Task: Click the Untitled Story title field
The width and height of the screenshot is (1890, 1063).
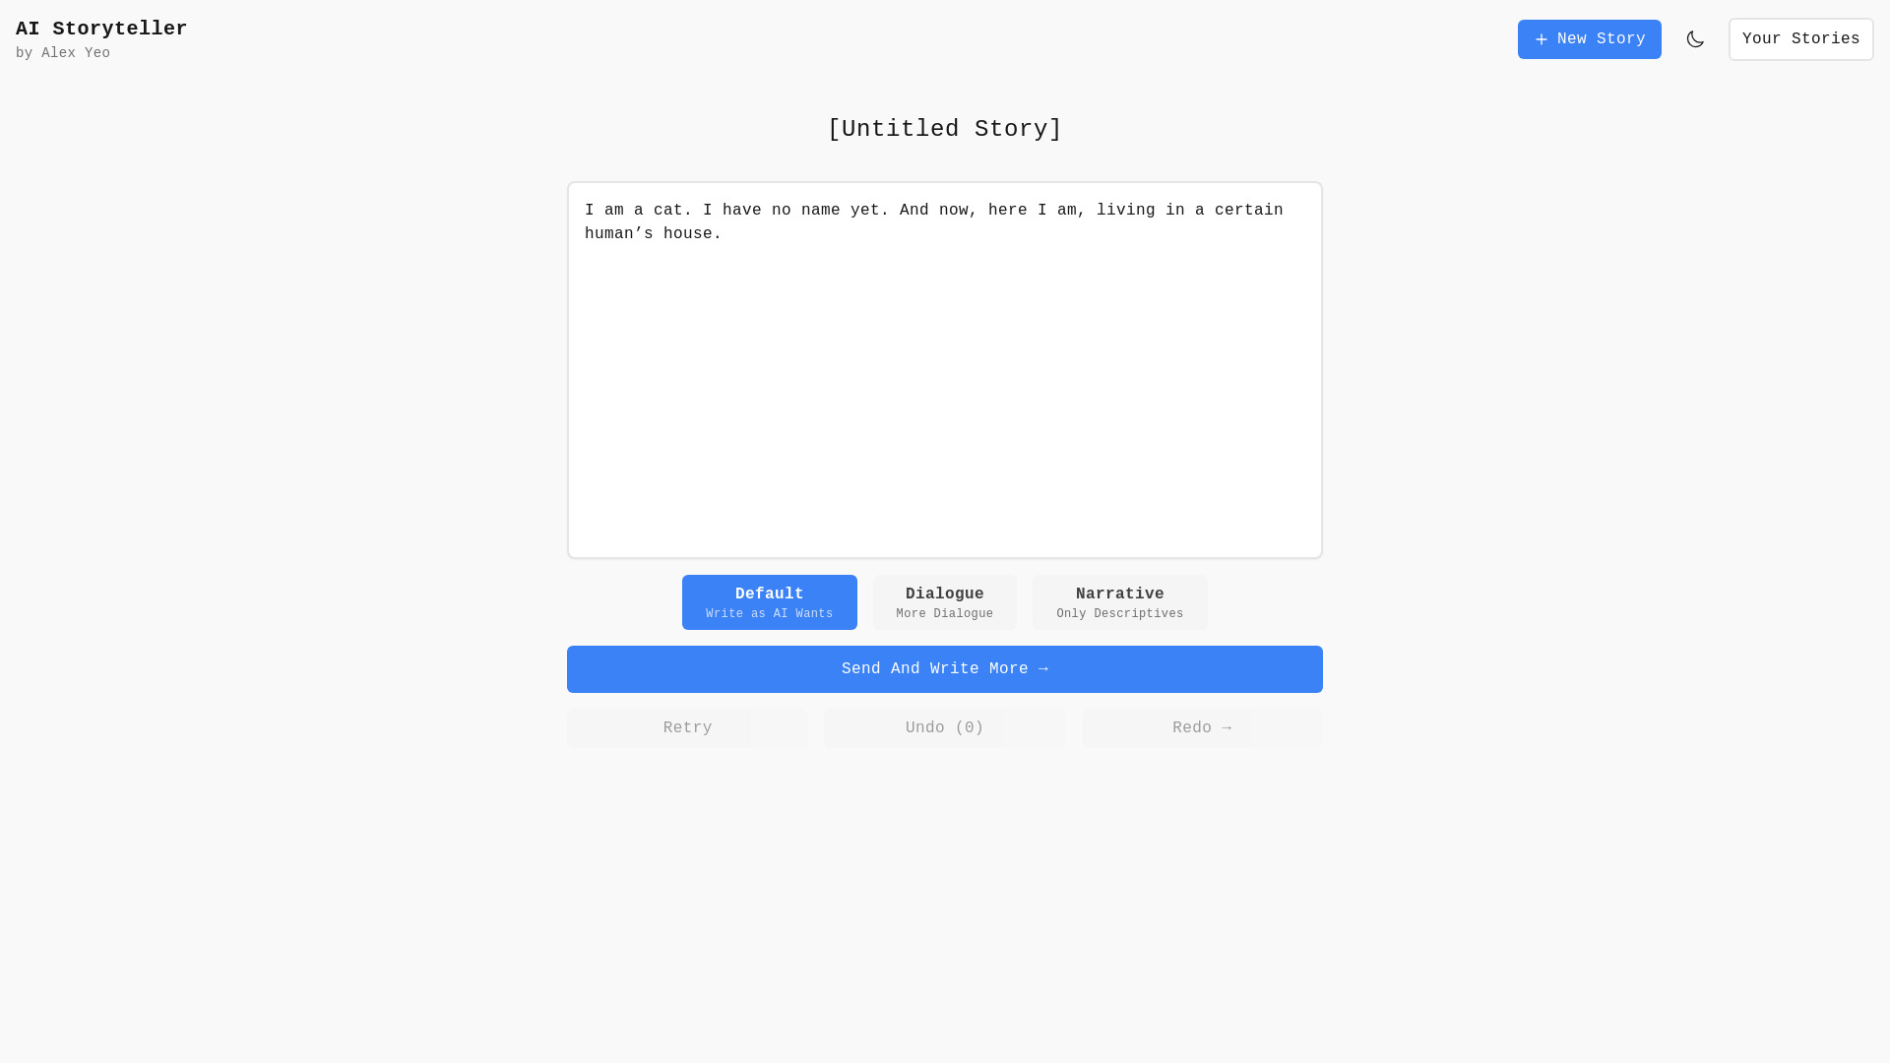Action: tap(945, 129)
